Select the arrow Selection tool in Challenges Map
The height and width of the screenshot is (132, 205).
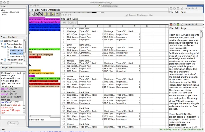point(33,14)
